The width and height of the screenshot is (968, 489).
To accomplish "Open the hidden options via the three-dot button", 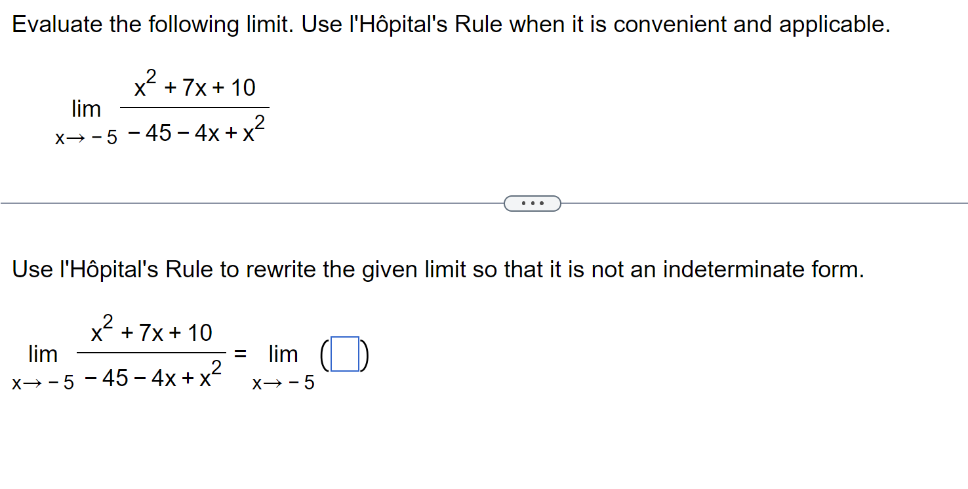I will 533,203.
